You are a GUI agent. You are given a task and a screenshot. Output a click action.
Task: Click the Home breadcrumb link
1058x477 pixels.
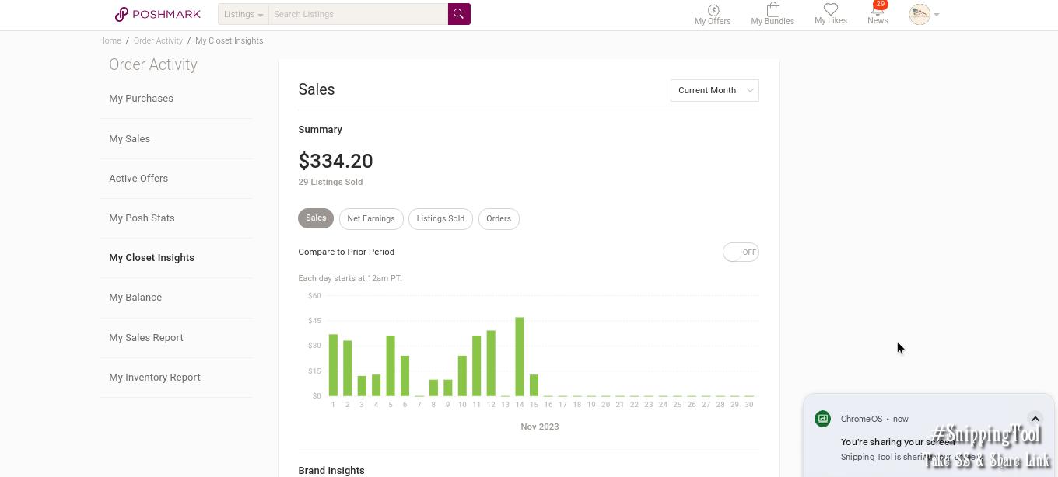point(110,40)
